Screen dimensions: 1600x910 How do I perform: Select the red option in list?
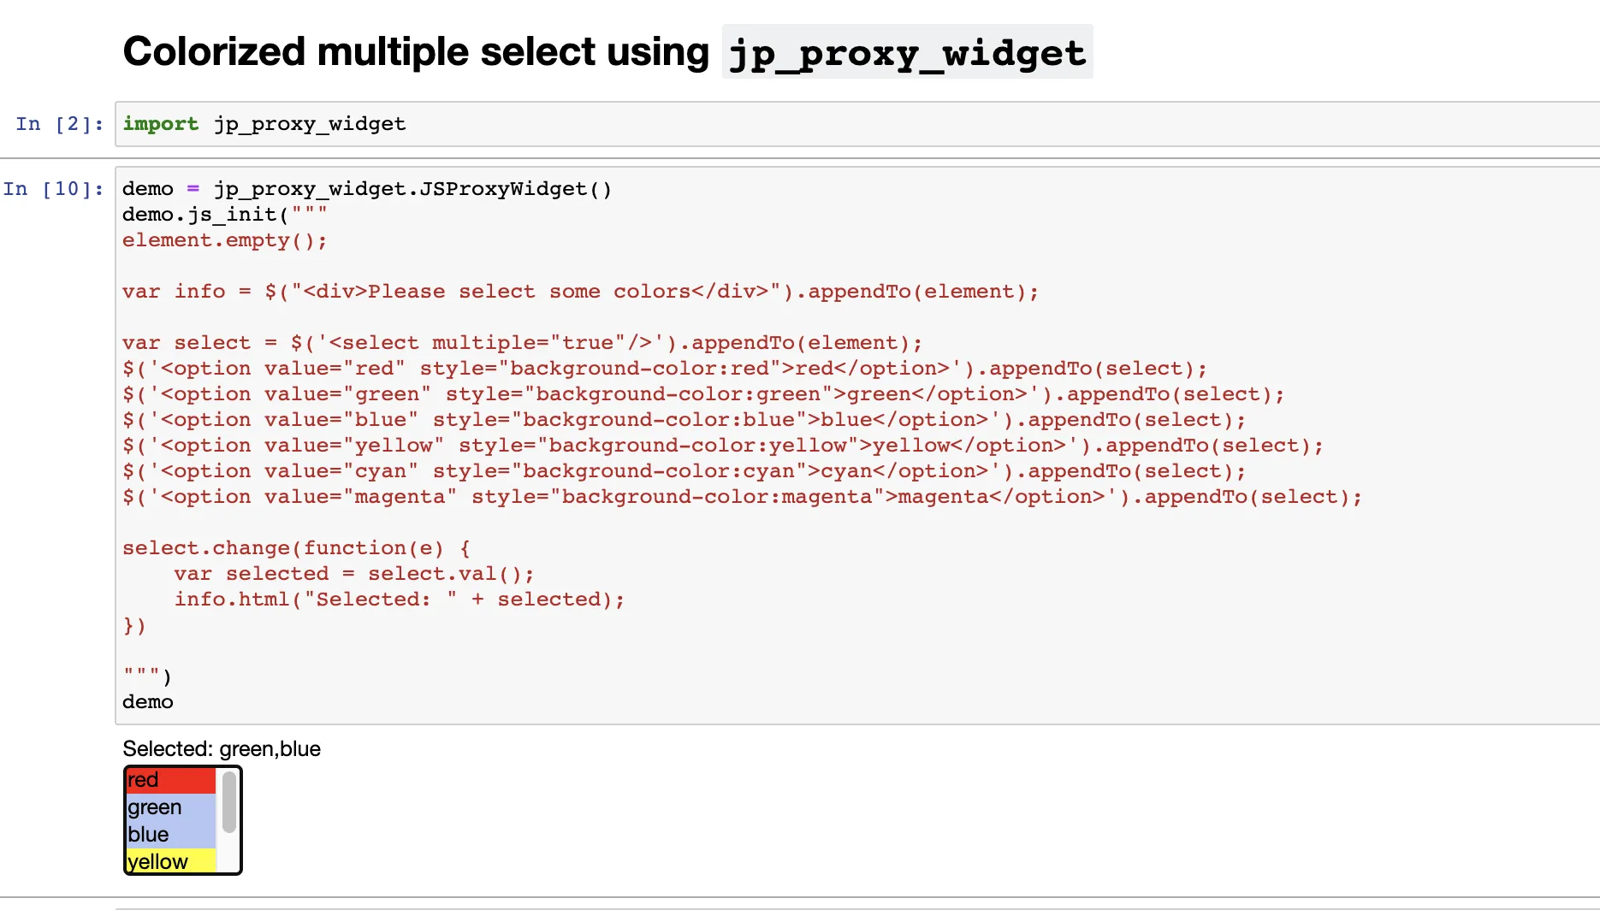point(171,780)
